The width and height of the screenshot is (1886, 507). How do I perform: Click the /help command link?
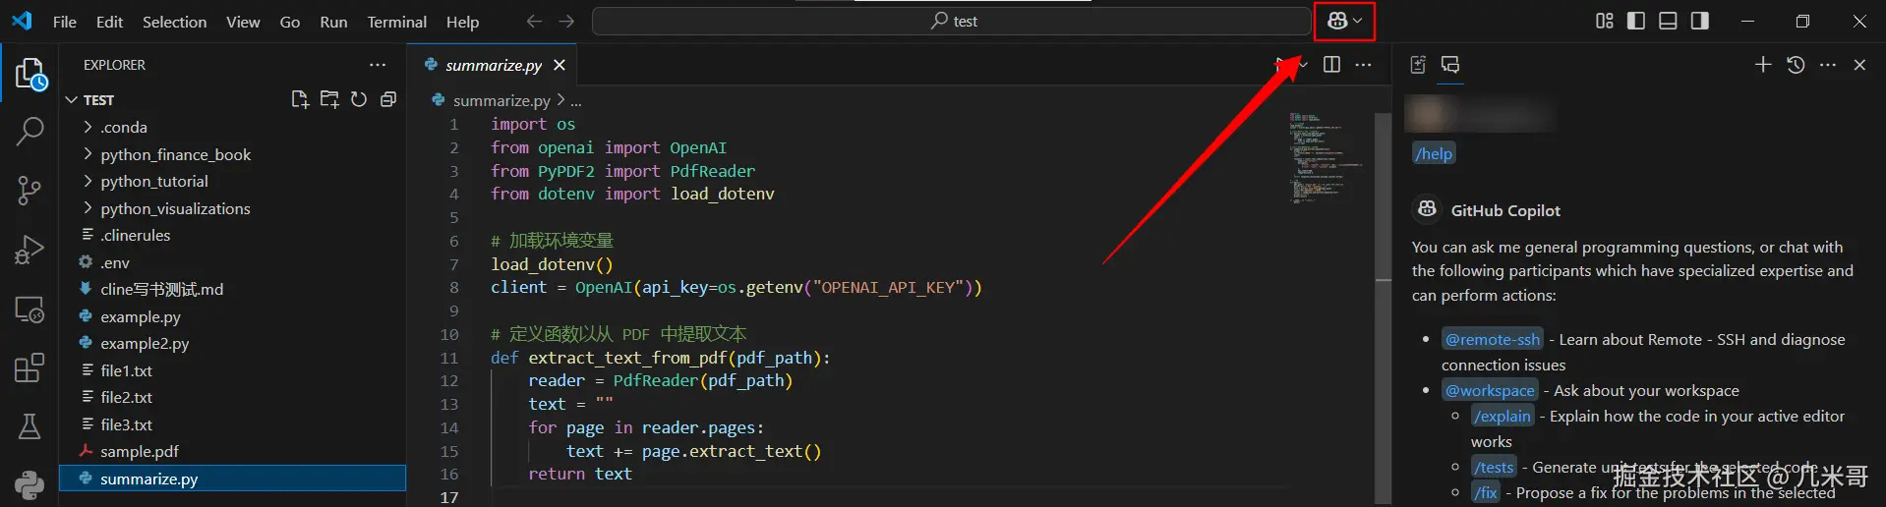(x=1434, y=153)
